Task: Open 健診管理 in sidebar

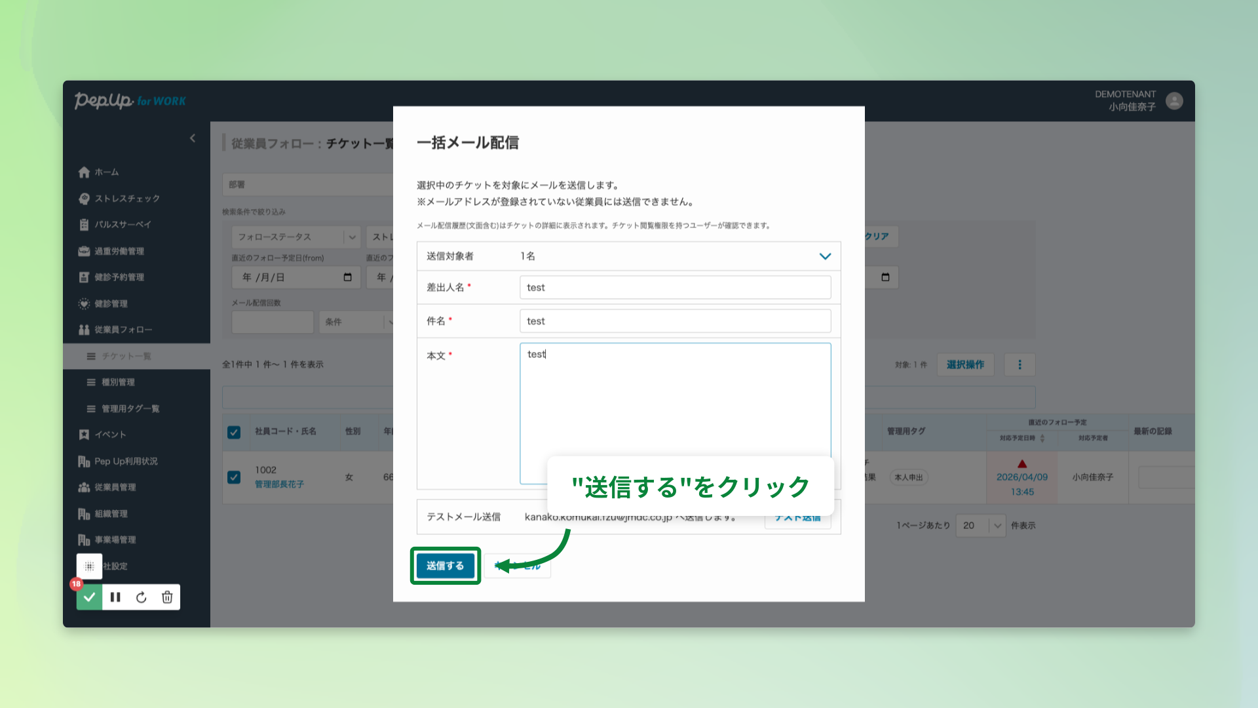Action: click(x=111, y=304)
